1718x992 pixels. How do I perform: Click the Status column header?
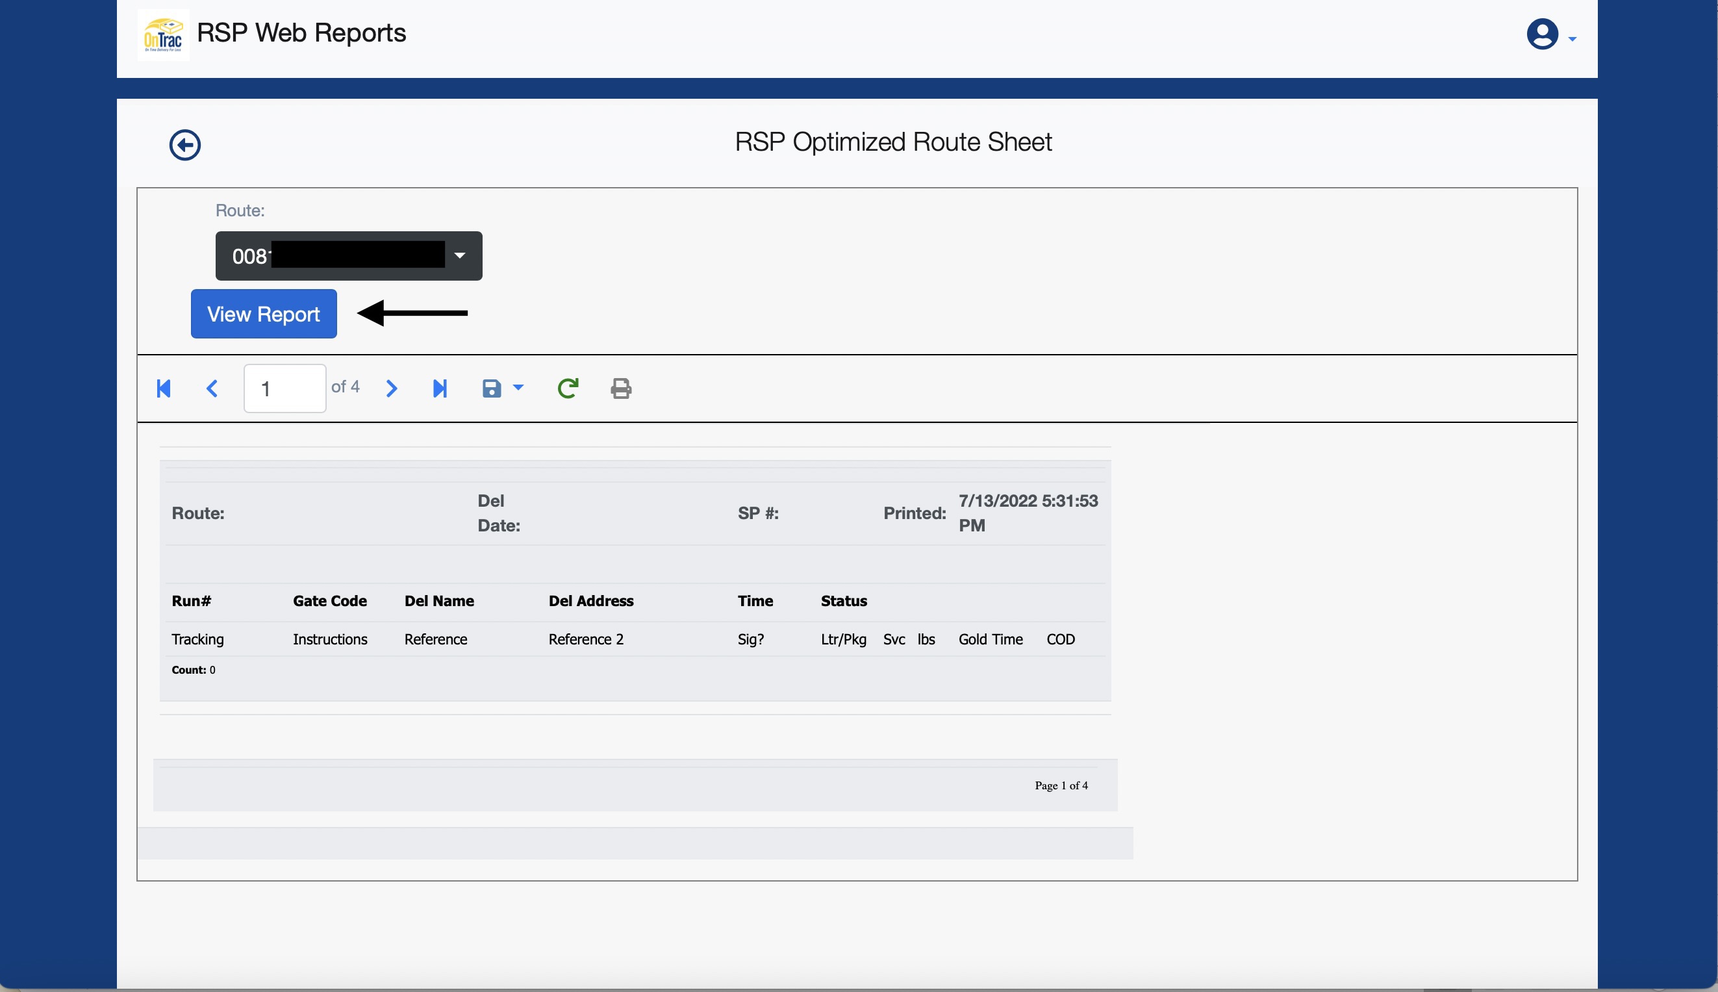point(843,601)
